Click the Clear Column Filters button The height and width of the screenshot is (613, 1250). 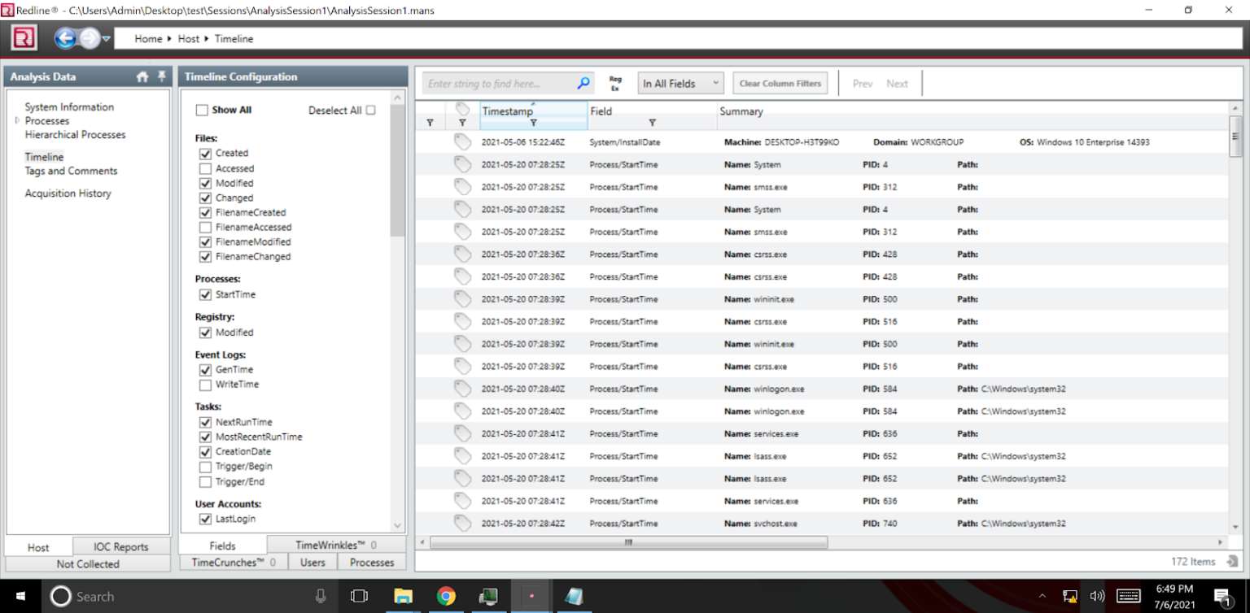780,82
